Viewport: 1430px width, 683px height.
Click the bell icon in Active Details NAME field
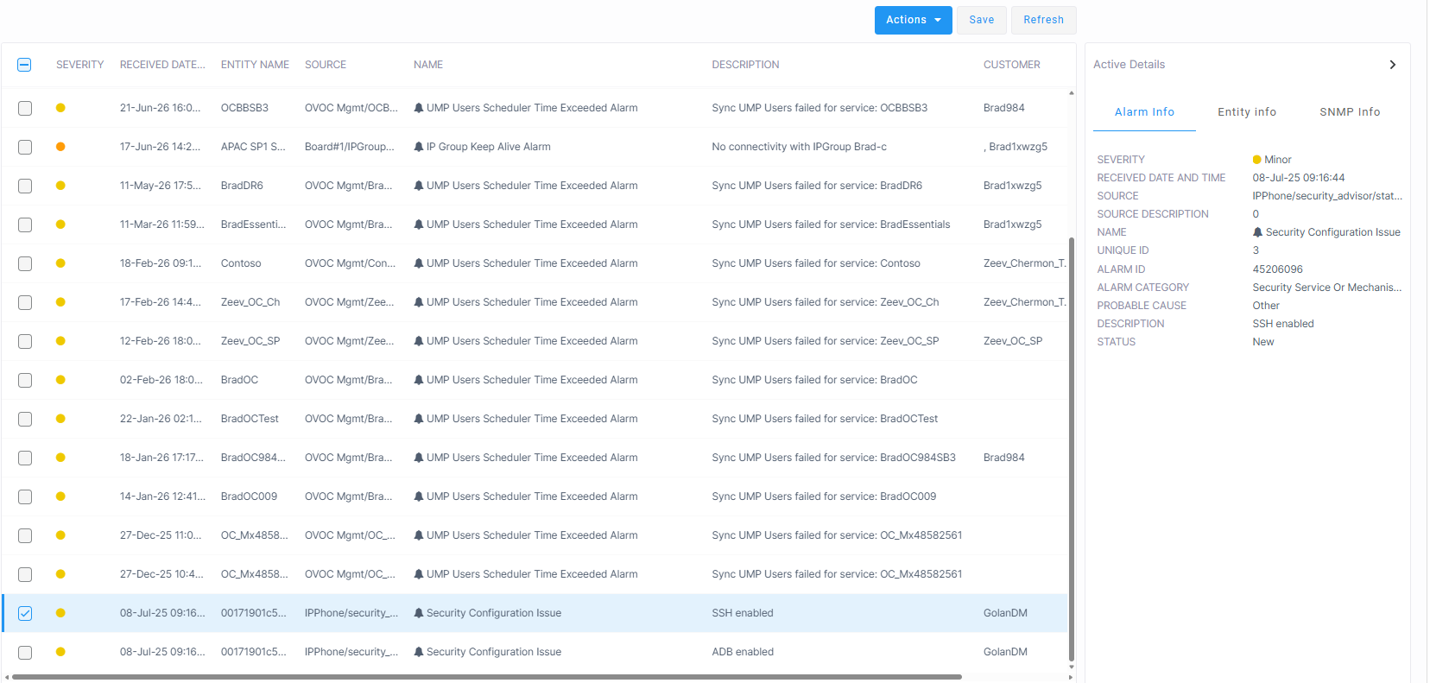point(1257,232)
